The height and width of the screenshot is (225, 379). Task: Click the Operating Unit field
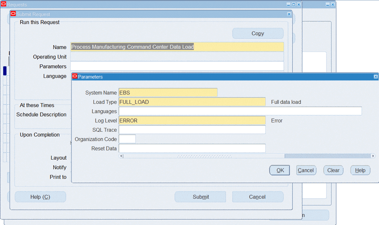click(x=177, y=57)
